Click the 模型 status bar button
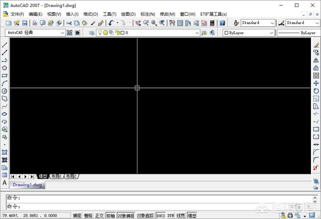 [x=192, y=215]
